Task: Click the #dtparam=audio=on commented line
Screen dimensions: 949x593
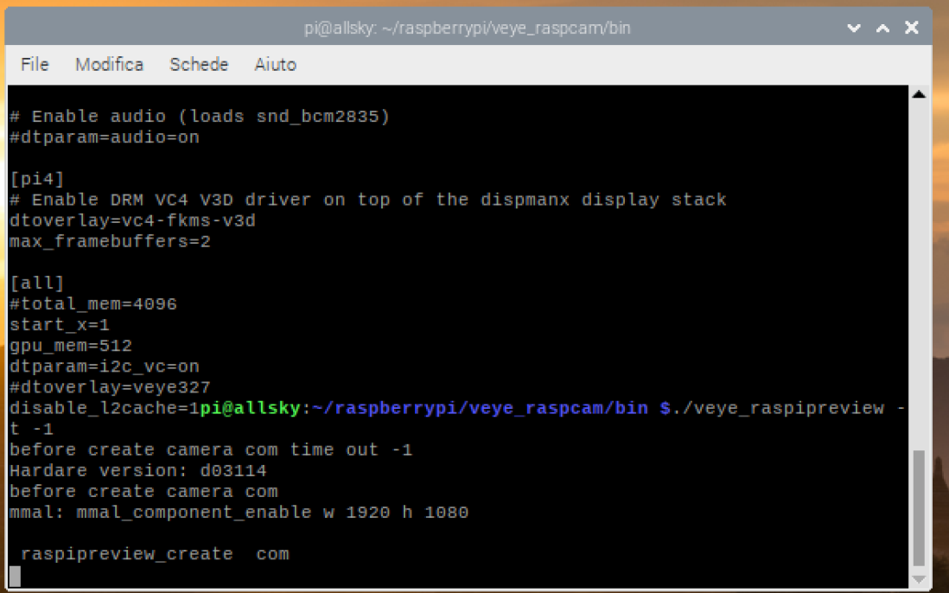Action: [105, 137]
